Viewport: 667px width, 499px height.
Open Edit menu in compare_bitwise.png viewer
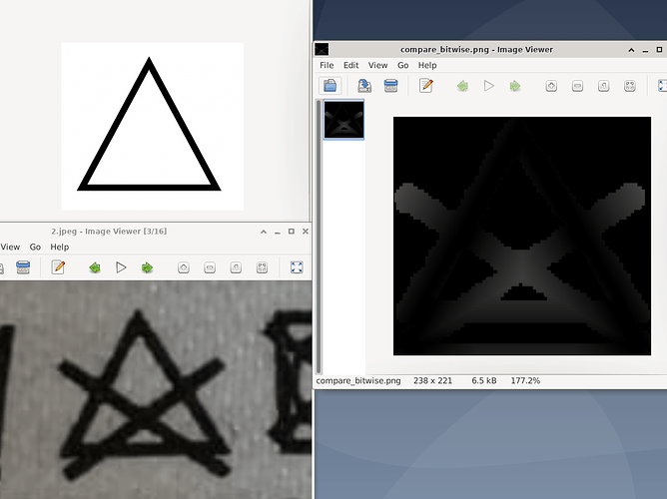pyautogui.click(x=350, y=65)
